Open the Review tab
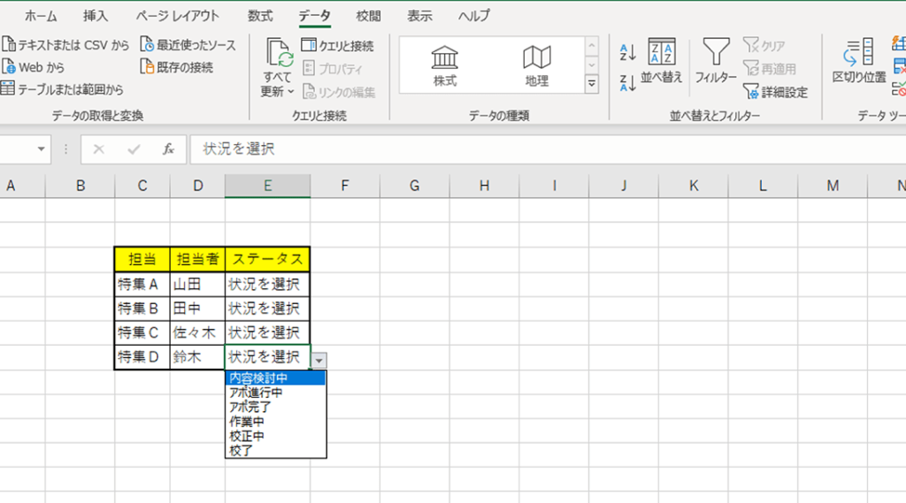Viewport: 906px width, 503px height. tap(368, 16)
